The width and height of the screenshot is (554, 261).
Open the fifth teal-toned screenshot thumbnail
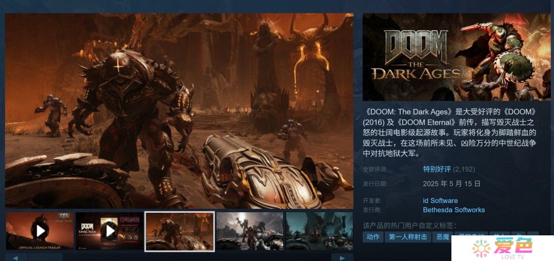(320, 231)
